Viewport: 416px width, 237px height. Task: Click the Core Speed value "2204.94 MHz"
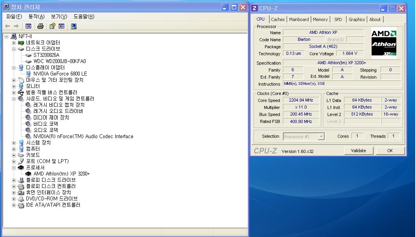click(x=301, y=100)
